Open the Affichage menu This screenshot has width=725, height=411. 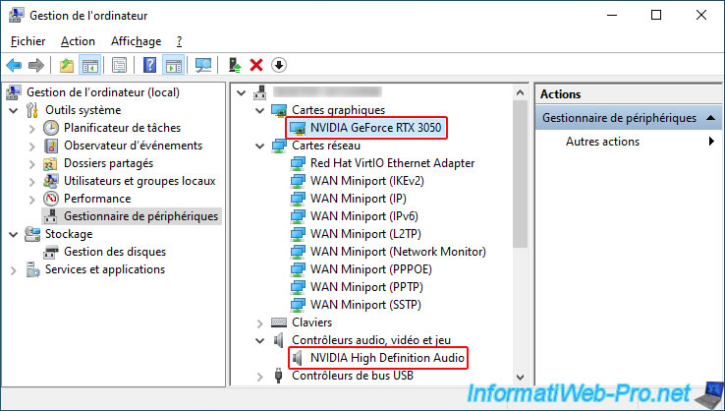click(x=136, y=41)
